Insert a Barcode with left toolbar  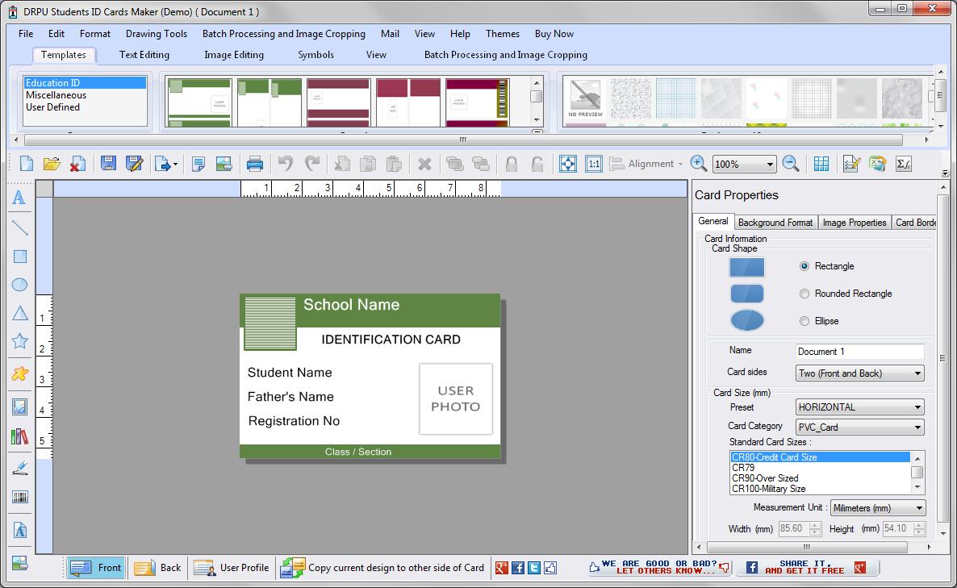point(19,497)
